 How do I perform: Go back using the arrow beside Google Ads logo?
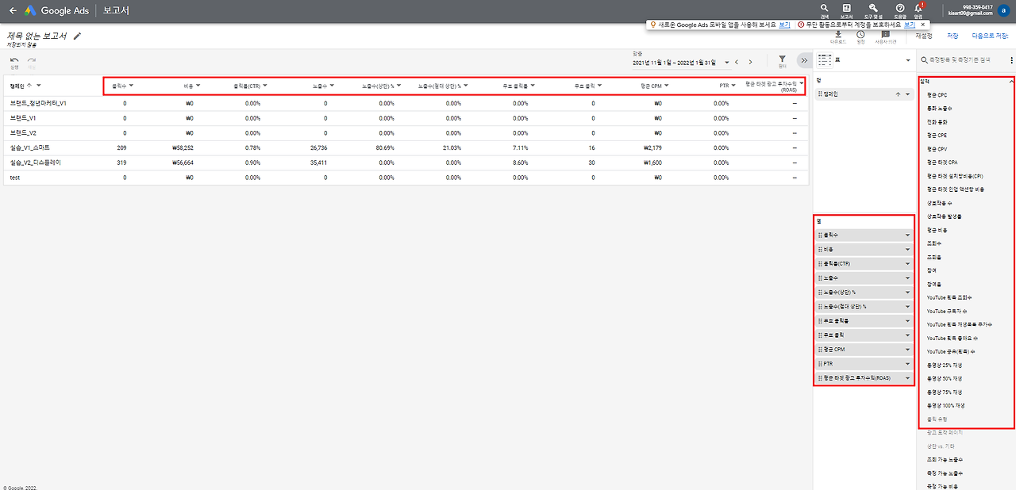click(x=13, y=11)
